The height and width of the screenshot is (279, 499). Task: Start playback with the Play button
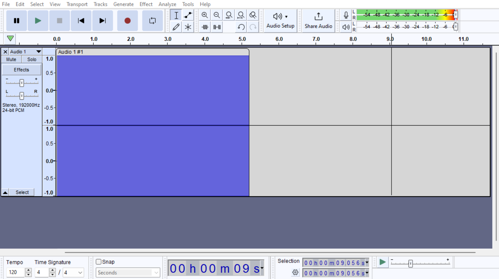coord(38,21)
